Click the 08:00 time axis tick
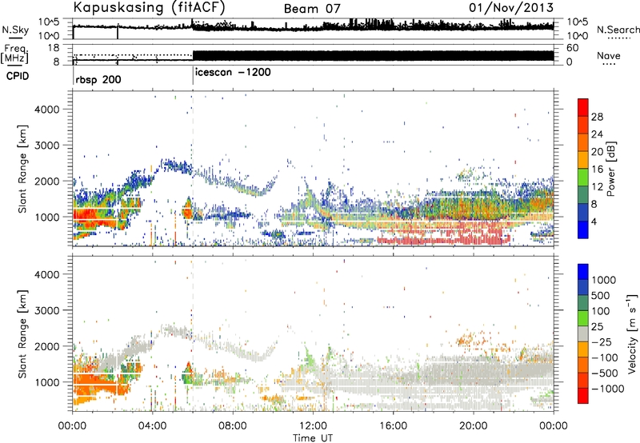The height and width of the screenshot is (443, 640). 233,426
